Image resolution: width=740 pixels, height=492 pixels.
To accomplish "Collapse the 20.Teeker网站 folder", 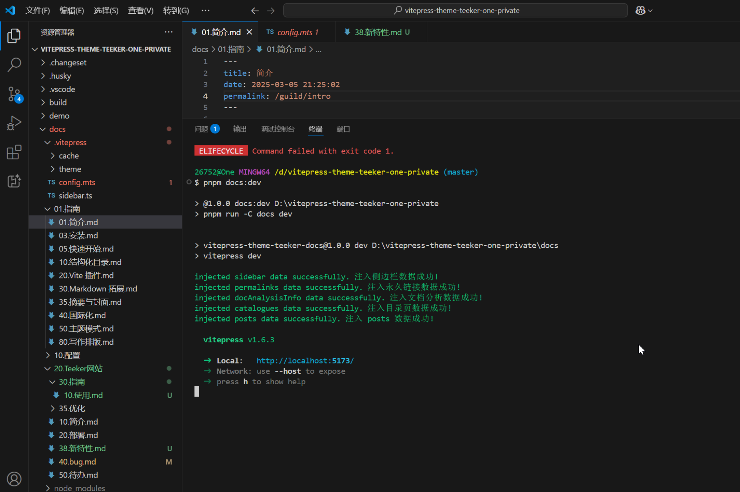I will (105, 369).
